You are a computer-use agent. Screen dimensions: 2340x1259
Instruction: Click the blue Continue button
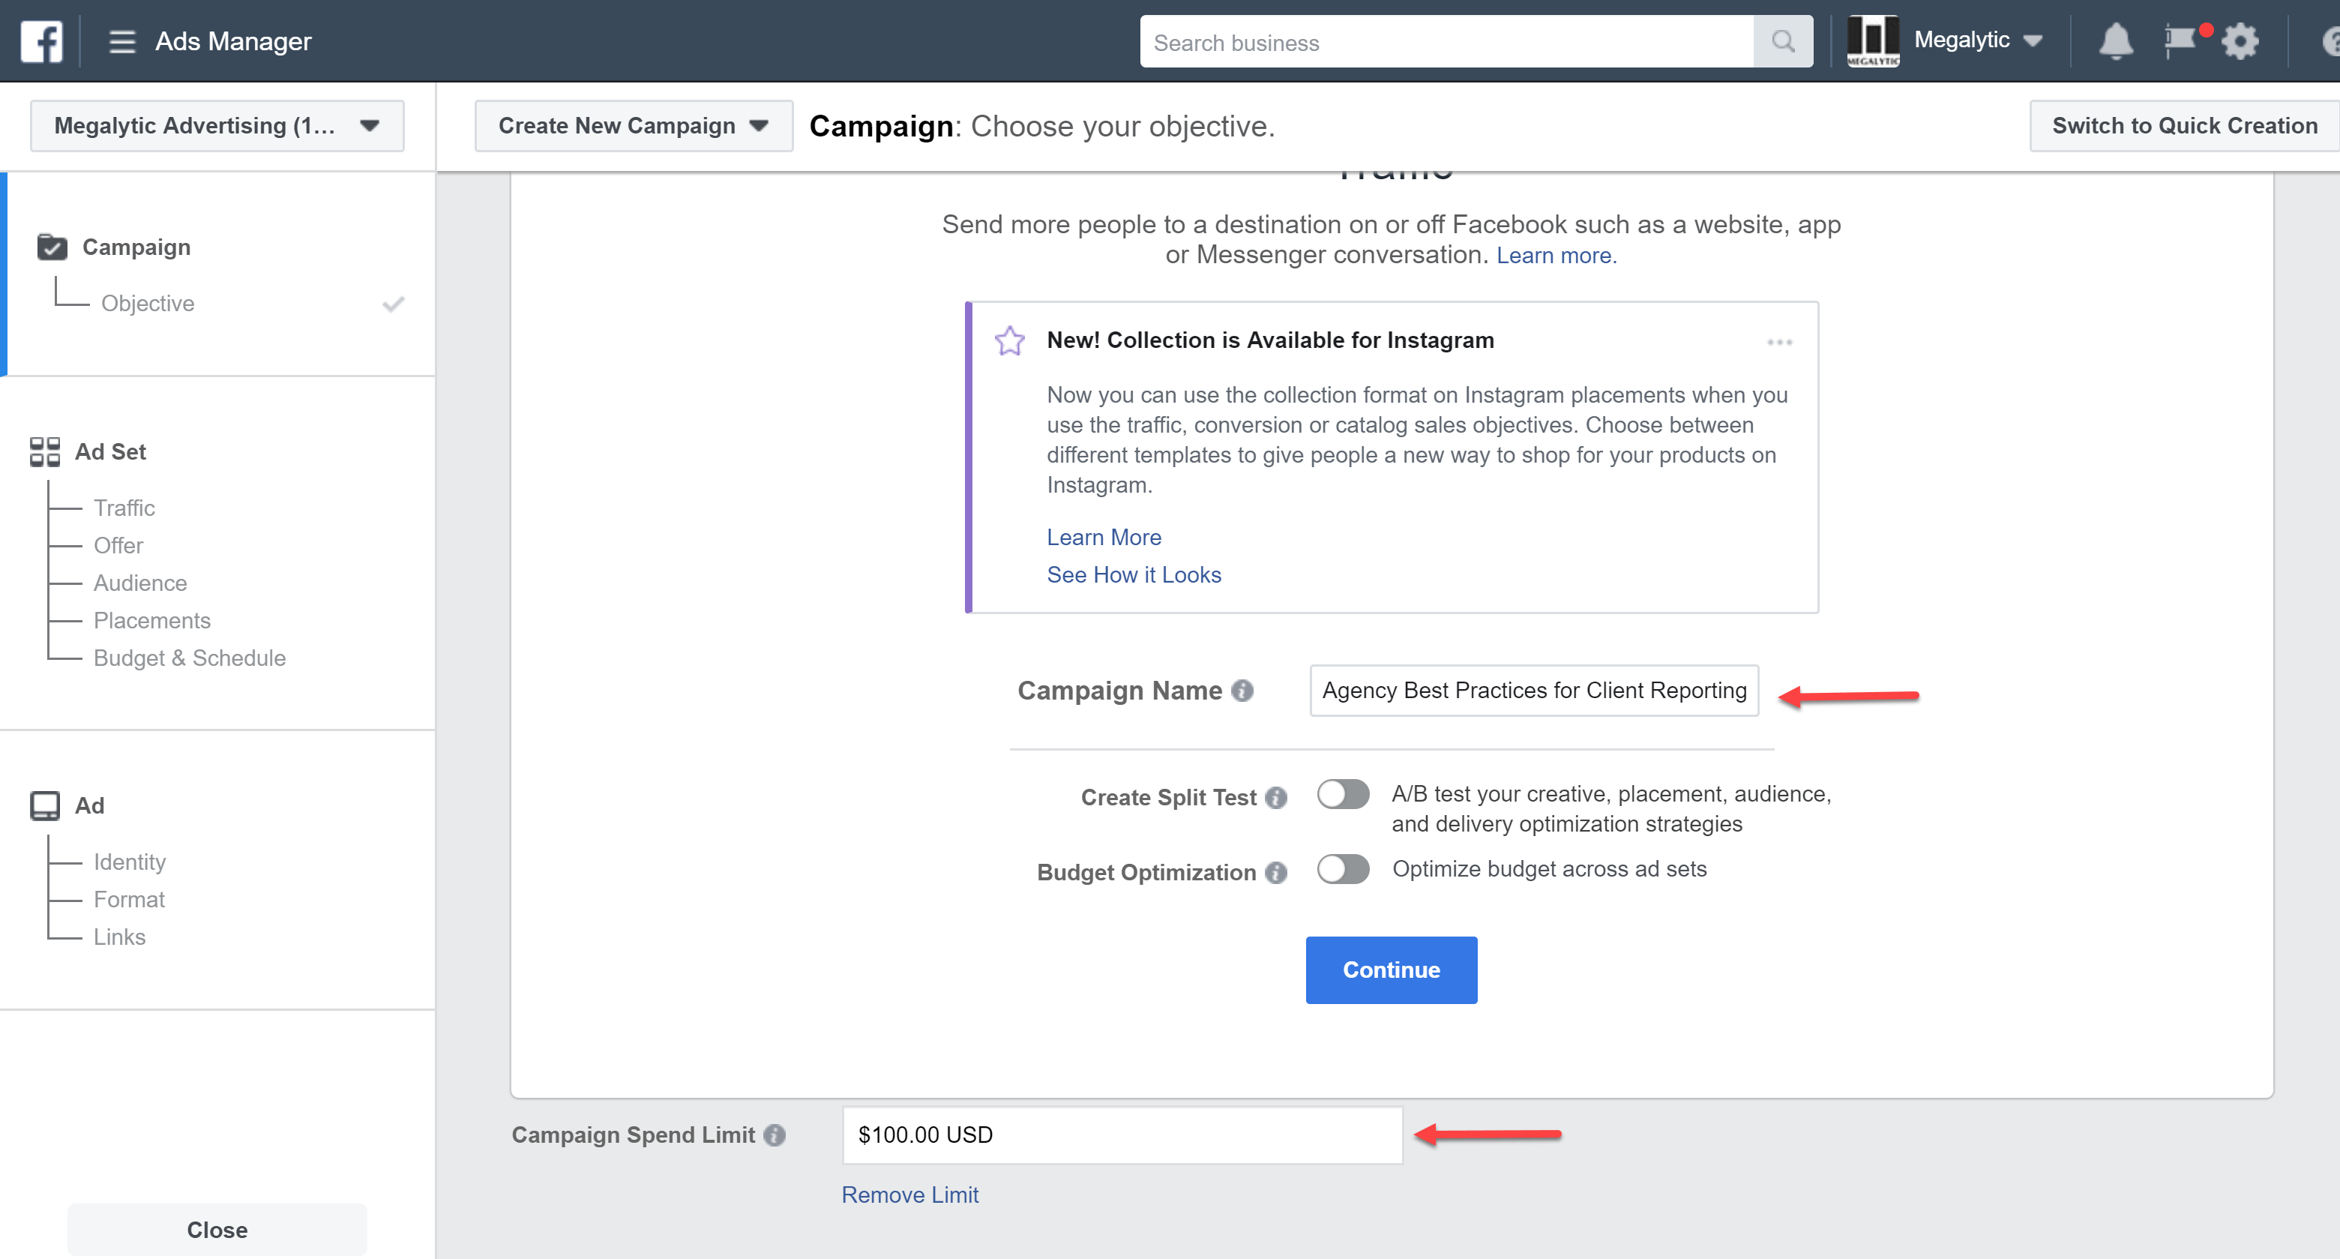1391,970
